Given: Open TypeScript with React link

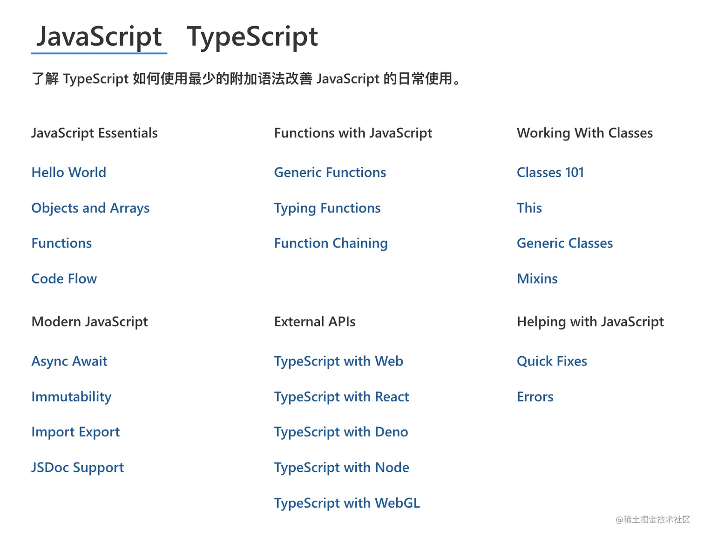Looking at the screenshot, I should (x=342, y=397).
